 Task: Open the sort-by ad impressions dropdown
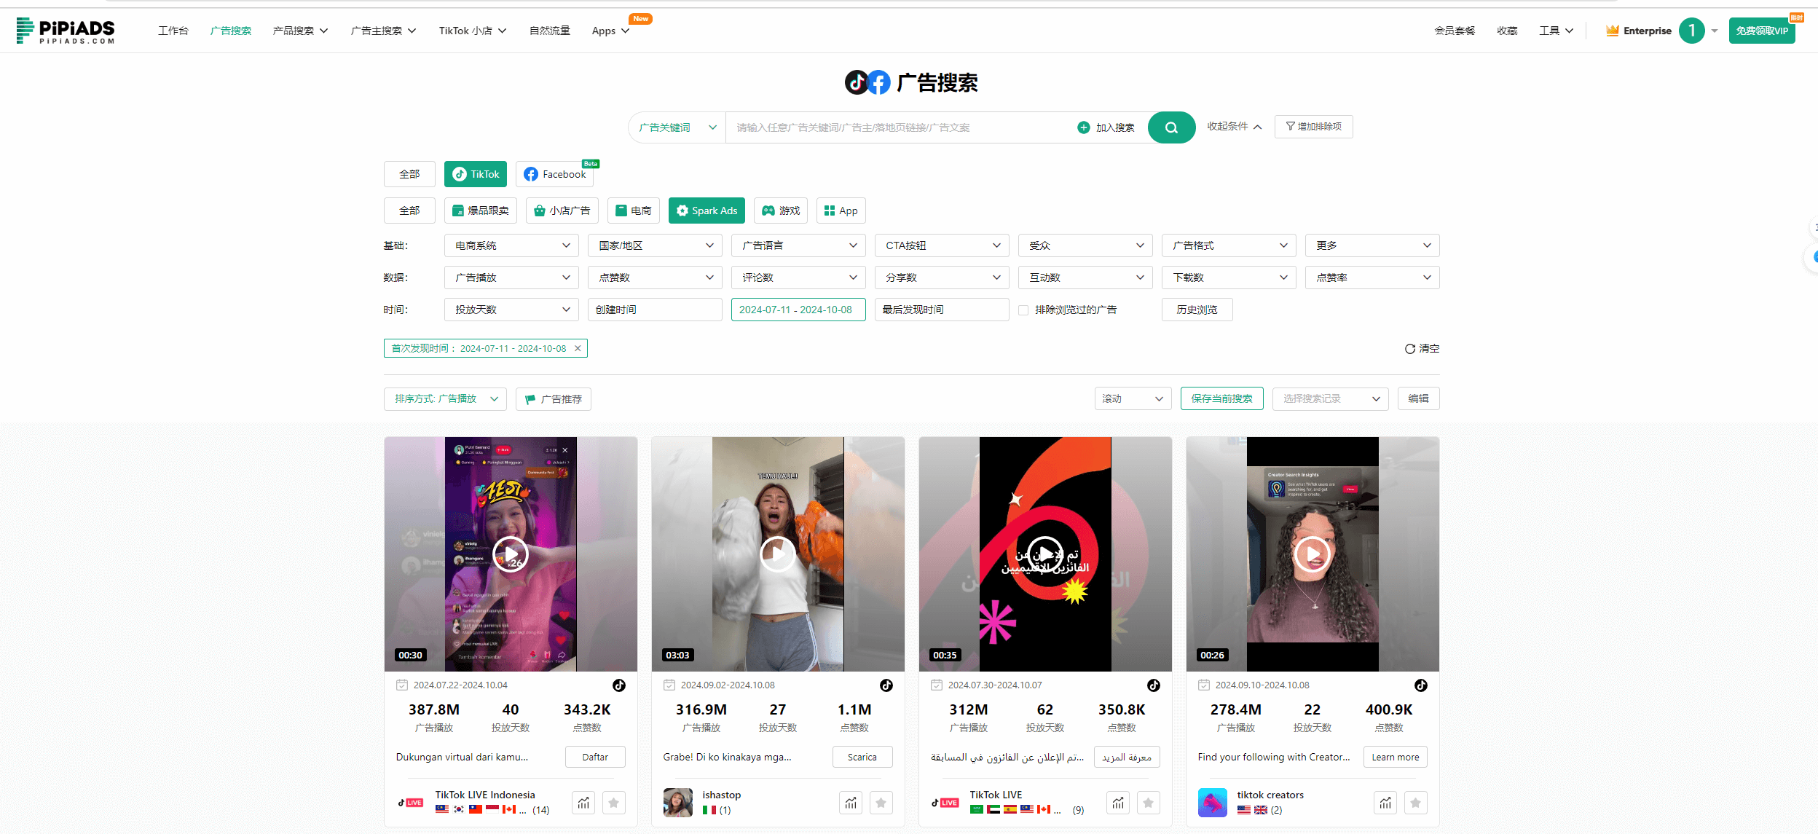[x=445, y=398]
